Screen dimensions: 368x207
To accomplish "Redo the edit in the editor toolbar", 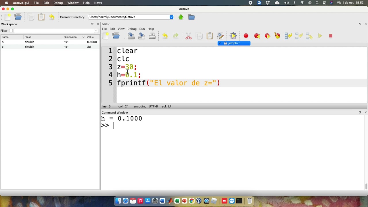I will [x=176, y=36].
